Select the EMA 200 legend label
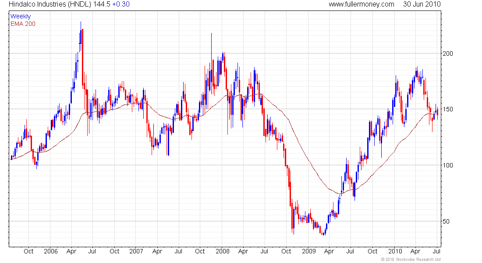This screenshot has height=263, width=482. click(x=23, y=24)
